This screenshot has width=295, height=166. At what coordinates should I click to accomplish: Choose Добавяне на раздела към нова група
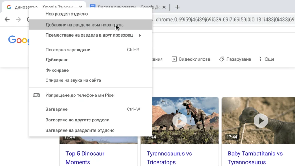(85, 25)
